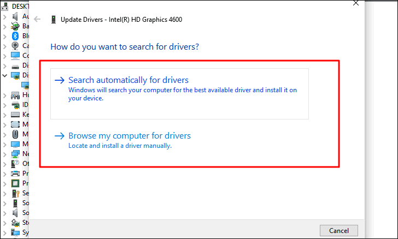398x239 pixels.
Task: Select the display adapter child device icon
Action: [25, 85]
